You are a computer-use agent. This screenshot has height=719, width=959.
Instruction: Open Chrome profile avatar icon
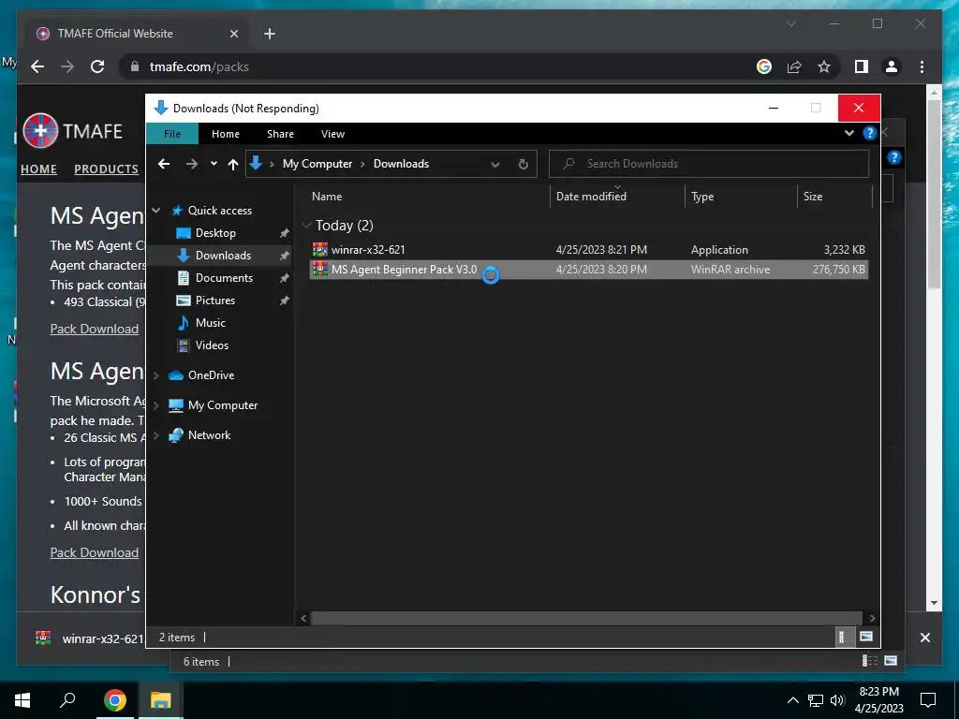coord(892,66)
